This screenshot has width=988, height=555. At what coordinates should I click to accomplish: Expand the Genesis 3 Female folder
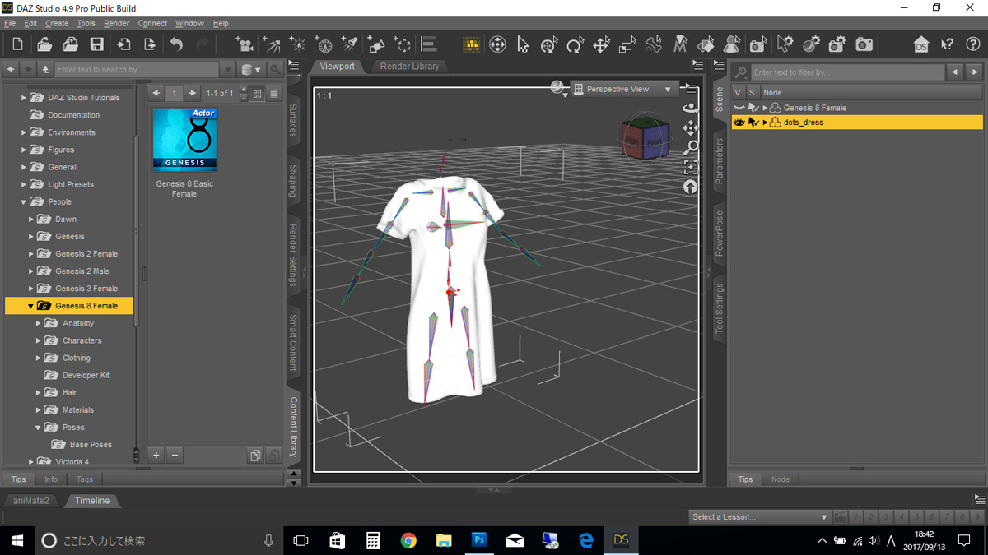point(31,289)
